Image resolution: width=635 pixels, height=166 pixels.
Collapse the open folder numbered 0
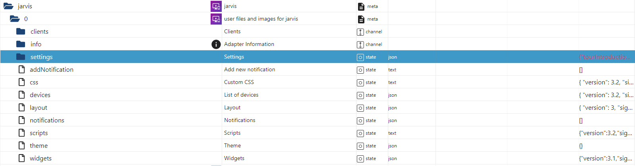(15, 19)
